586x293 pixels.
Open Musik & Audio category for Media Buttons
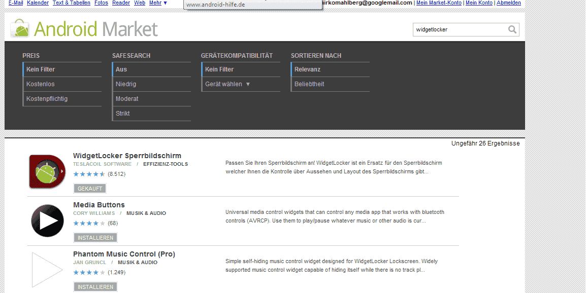point(146,213)
